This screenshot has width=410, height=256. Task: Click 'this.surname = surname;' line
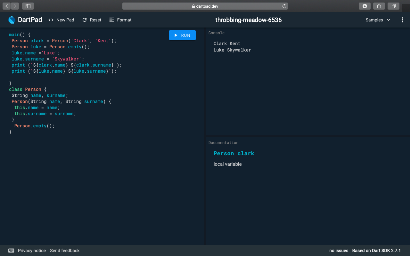(45, 114)
